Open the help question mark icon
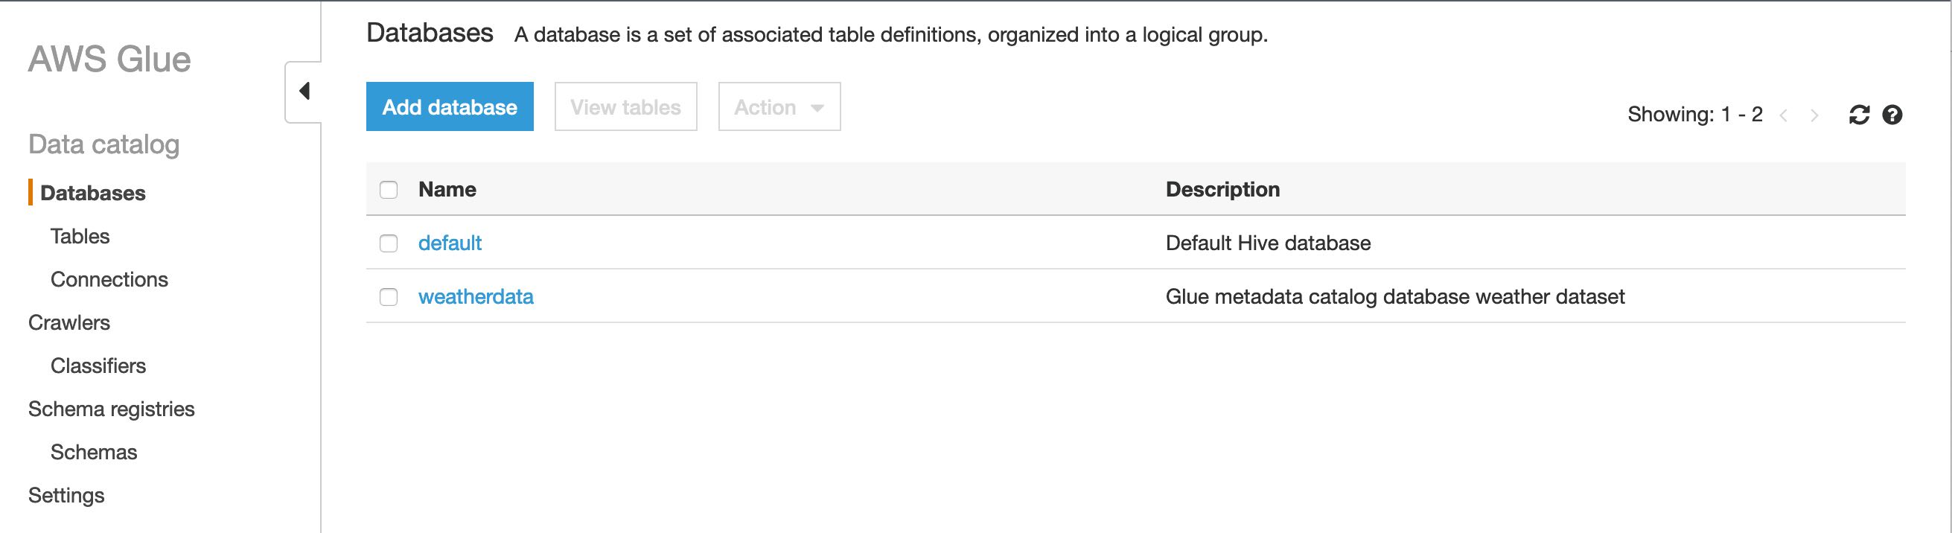The image size is (1952, 533). pos(1892,115)
